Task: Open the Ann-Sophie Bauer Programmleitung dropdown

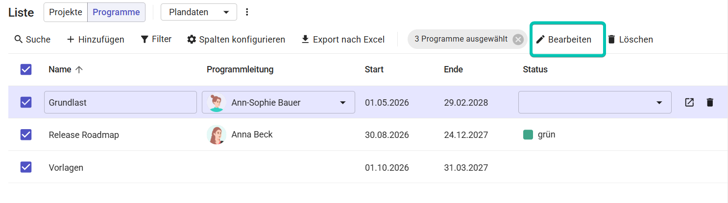Action: [x=278, y=102]
